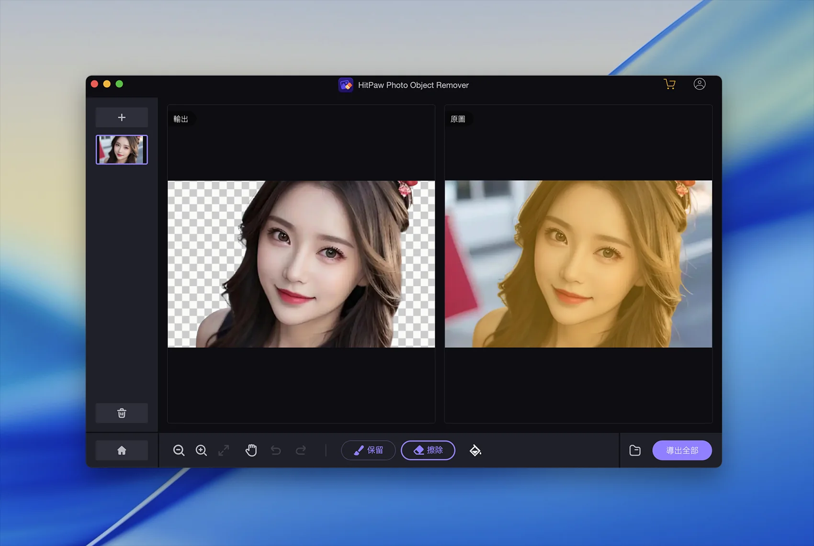Open the user account profile icon
This screenshot has width=814, height=546.
[x=699, y=84]
